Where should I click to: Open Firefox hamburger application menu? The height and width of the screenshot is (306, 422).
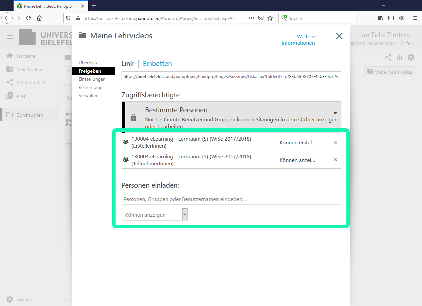415,18
